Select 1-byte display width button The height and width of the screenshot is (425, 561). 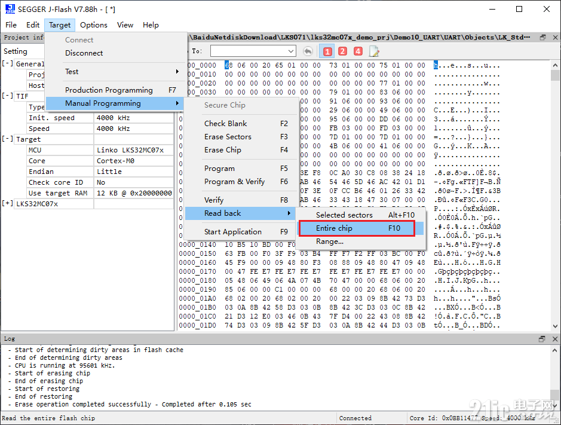coord(327,51)
